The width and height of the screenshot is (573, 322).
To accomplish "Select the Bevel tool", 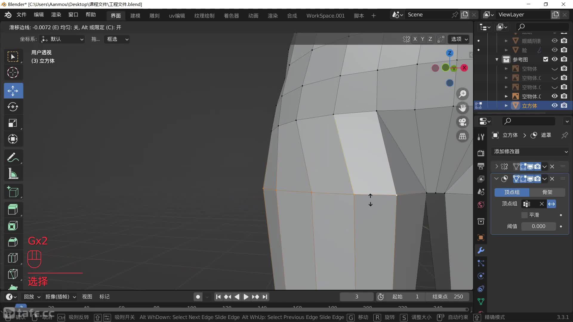I will point(13,242).
